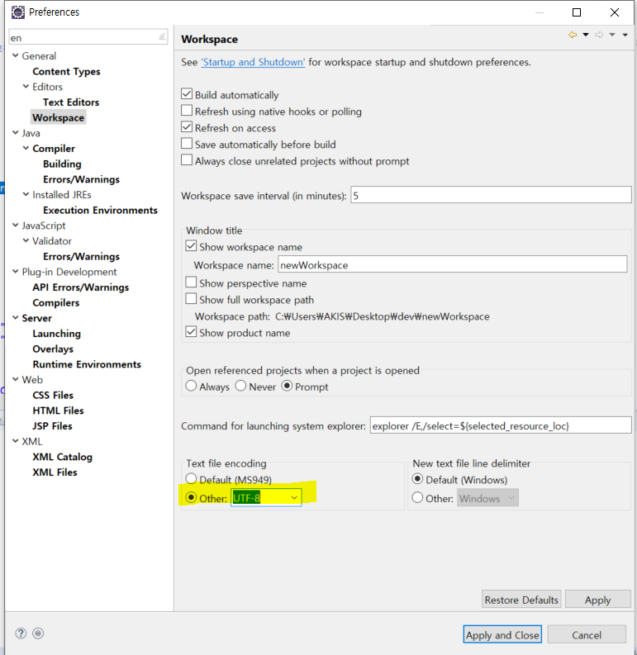Select Never for opening referenced projects

pyautogui.click(x=240, y=386)
